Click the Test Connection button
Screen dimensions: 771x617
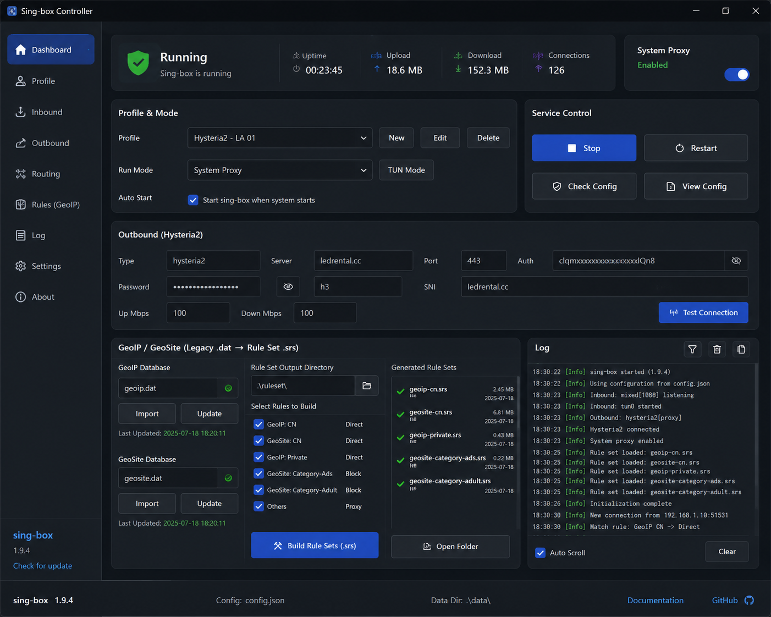[703, 312]
